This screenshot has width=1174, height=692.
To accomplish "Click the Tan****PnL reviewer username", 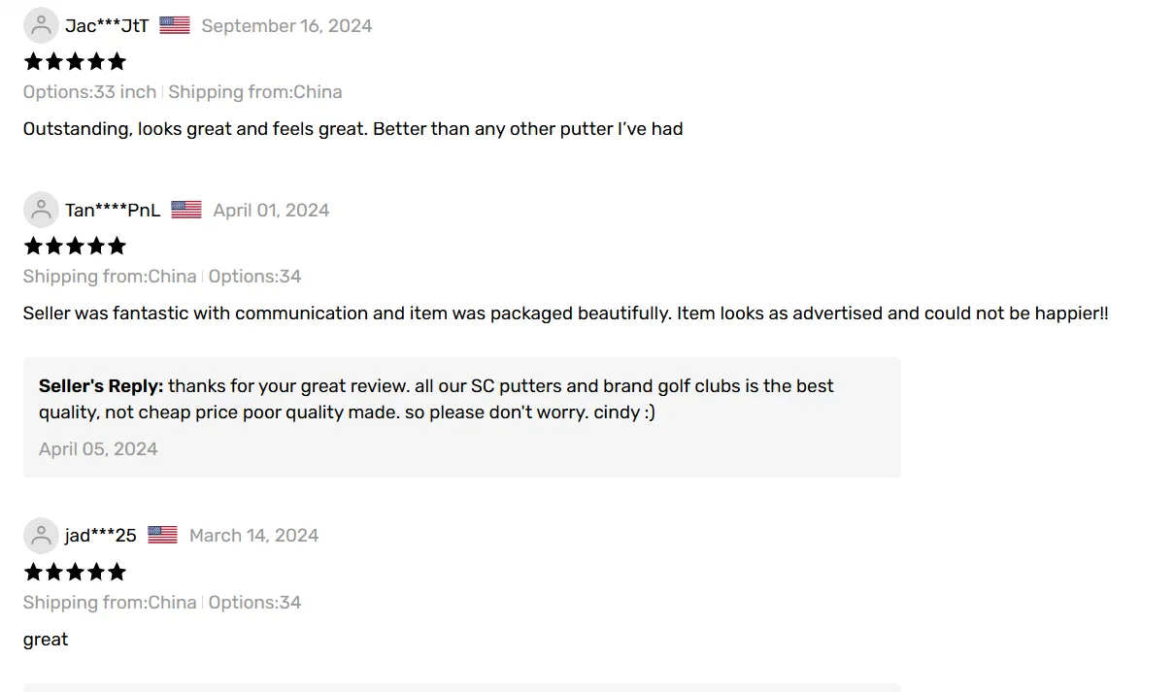I will click(x=113, y=211).
